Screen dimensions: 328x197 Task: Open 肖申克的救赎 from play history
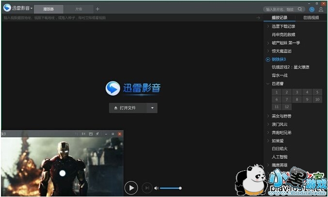point(283,34)
